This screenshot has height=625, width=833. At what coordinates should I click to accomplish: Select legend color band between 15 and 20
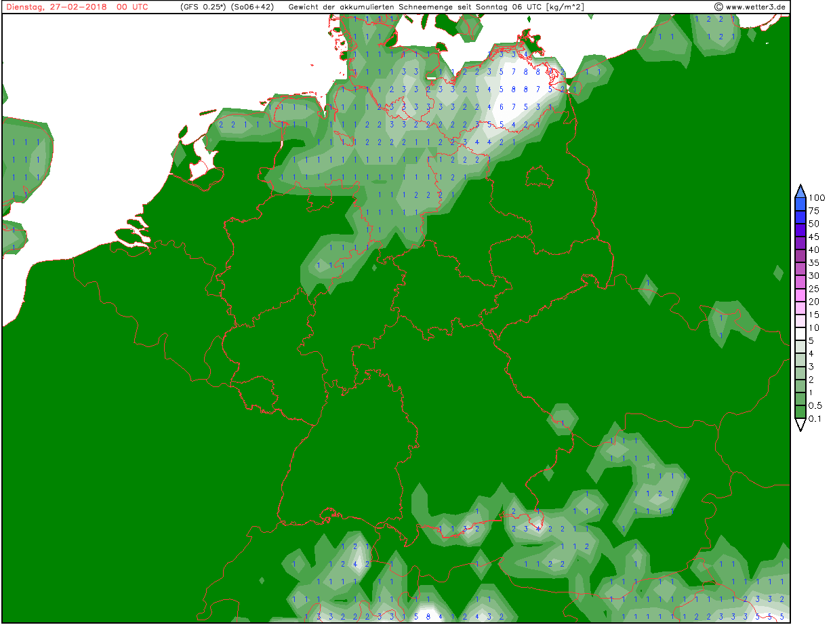800,308
